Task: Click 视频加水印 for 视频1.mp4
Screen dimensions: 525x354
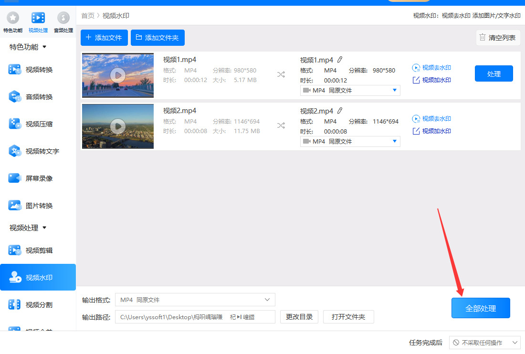Action: 431,80
